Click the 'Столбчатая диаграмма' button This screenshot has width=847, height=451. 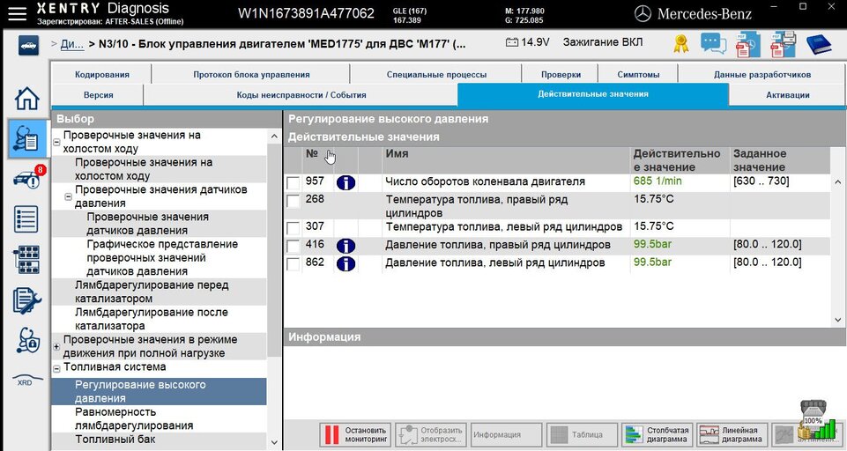click(x=657, y=434)
